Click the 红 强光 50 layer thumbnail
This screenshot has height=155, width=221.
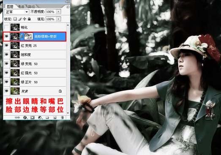tap(15, 73)
